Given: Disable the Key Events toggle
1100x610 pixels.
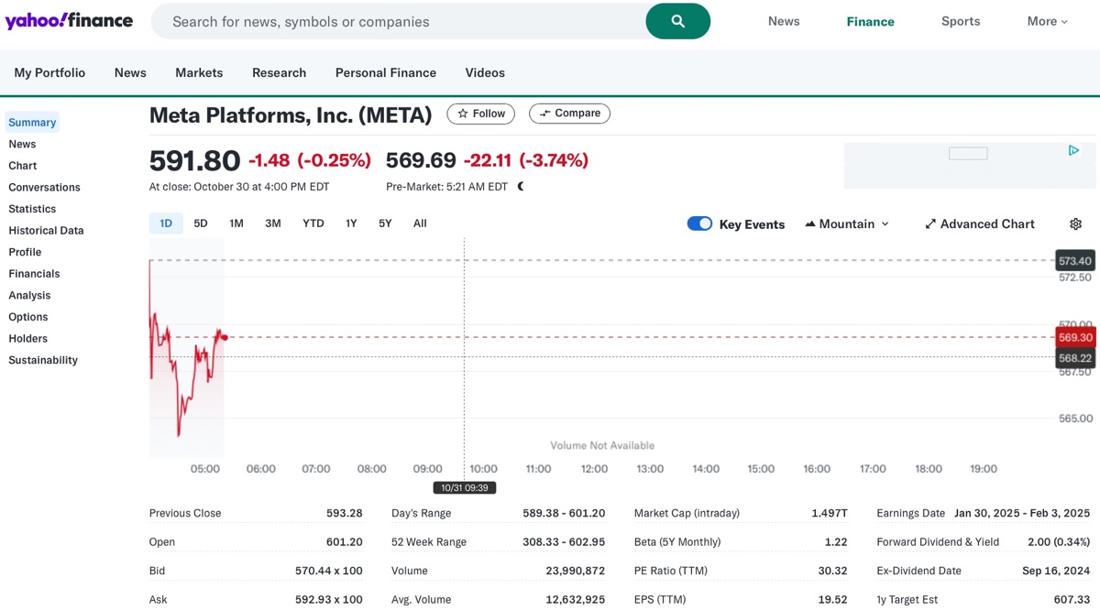Looking at the screenshot, I should [x=699, y=223].
